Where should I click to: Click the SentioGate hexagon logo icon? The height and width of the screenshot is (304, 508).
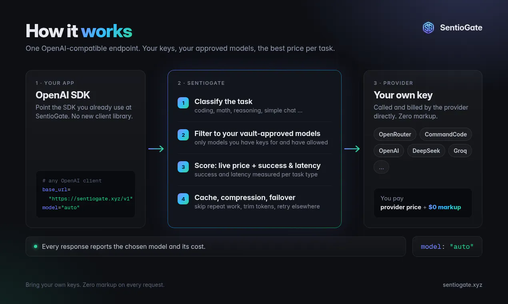point(428,28)
